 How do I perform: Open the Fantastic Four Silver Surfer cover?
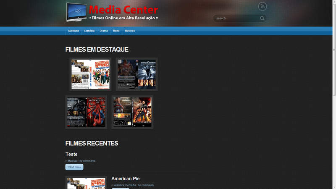tap(137, 74)
